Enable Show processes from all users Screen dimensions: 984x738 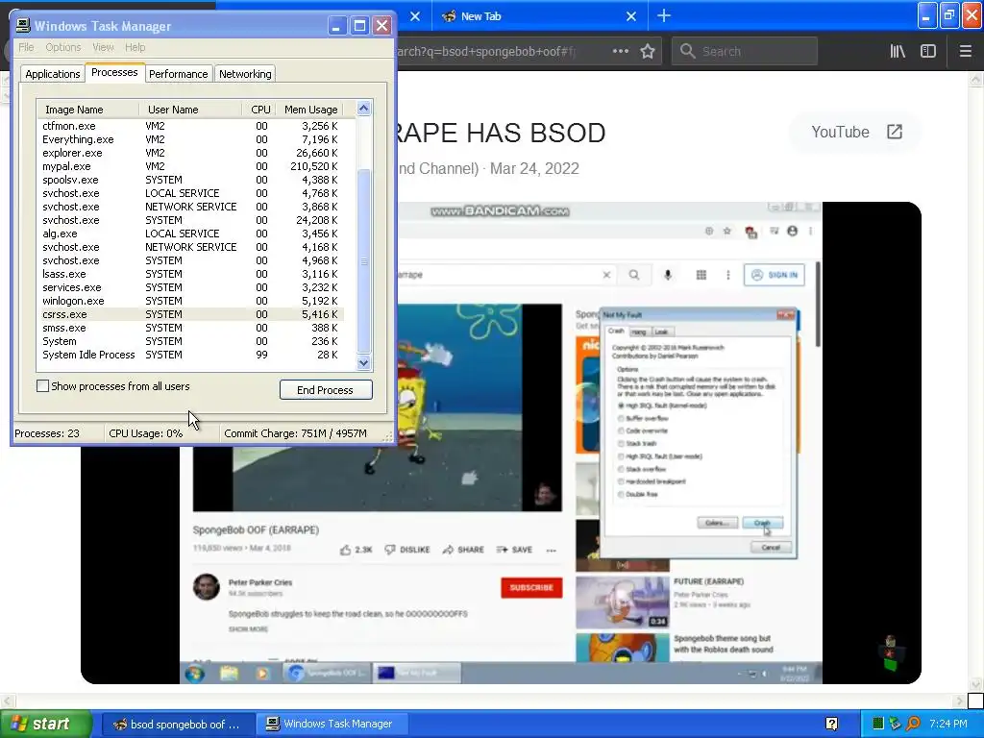pos(42,386)
